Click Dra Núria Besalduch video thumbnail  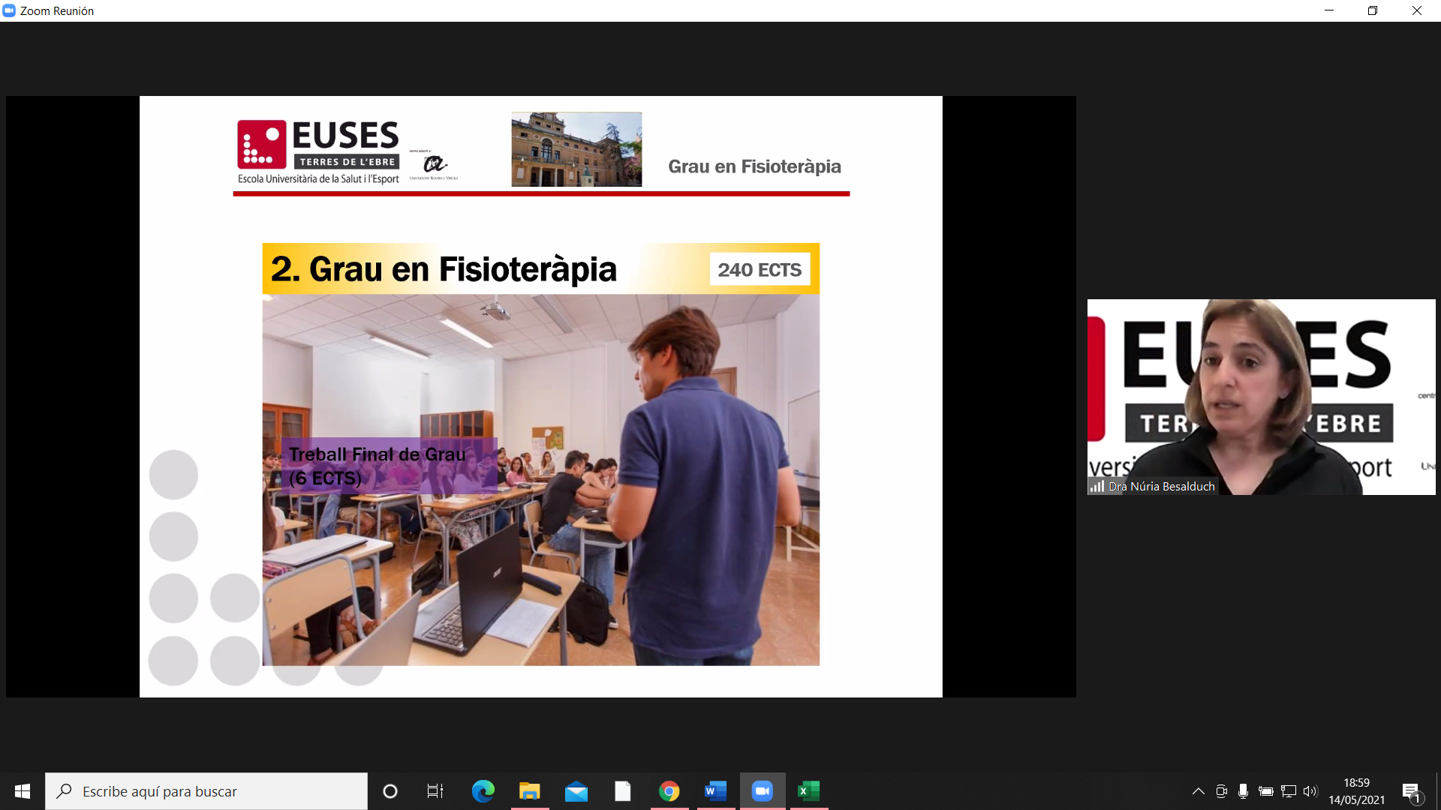click(x=1261, y=397)
